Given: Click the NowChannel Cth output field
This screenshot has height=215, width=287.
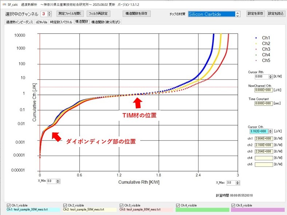Looking at the screenshot, I should [264, 90].
